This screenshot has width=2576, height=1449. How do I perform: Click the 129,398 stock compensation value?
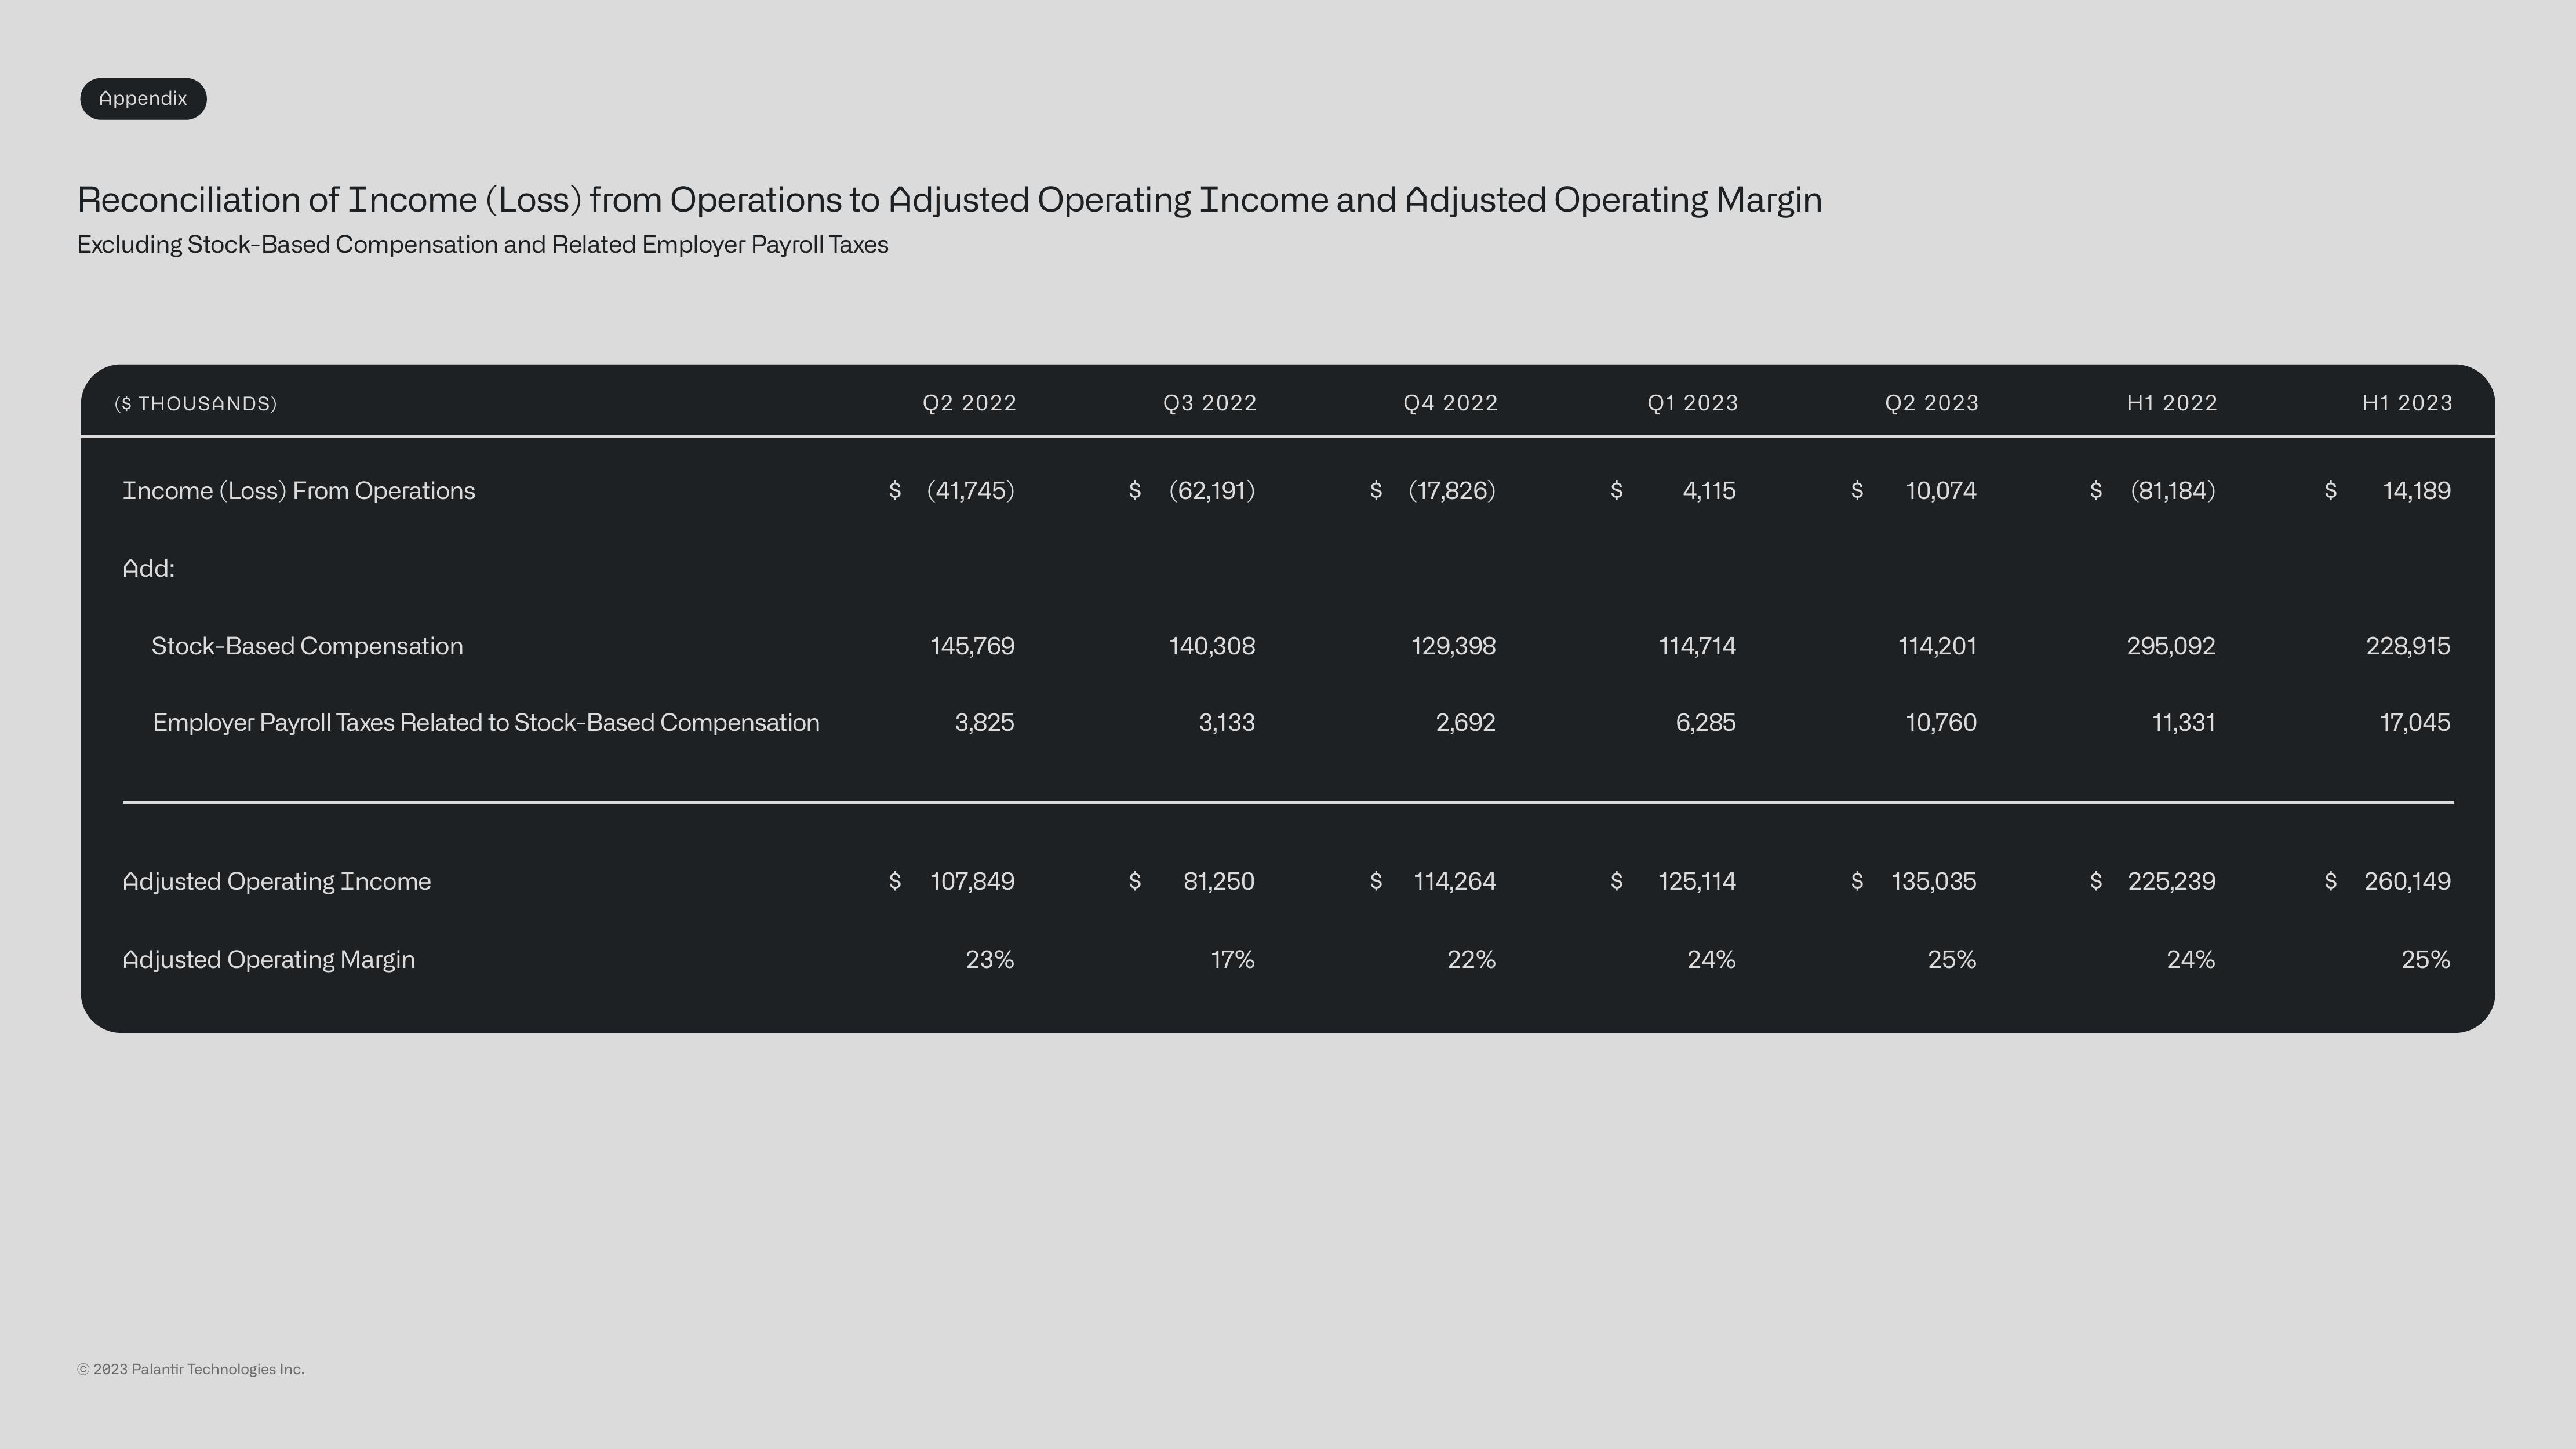(1454, 646)
